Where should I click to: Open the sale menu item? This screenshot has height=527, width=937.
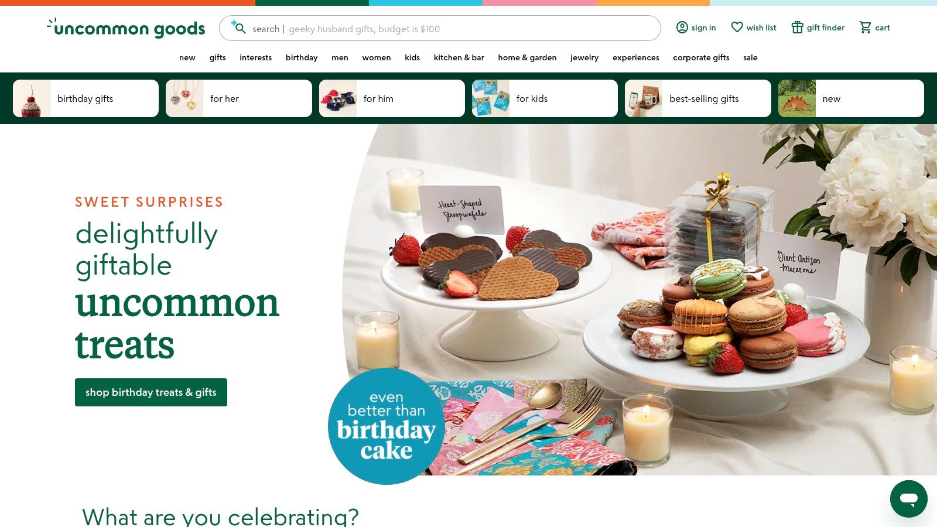750,57
